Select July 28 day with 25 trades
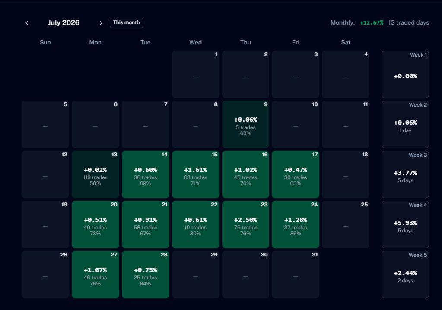Image resolution: width=442 pixels, height=310 pixels. [x=146, y=275]
